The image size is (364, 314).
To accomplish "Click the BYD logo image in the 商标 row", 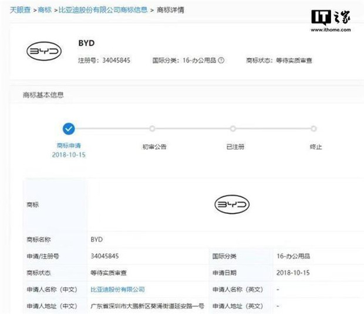I will (232, 204).
